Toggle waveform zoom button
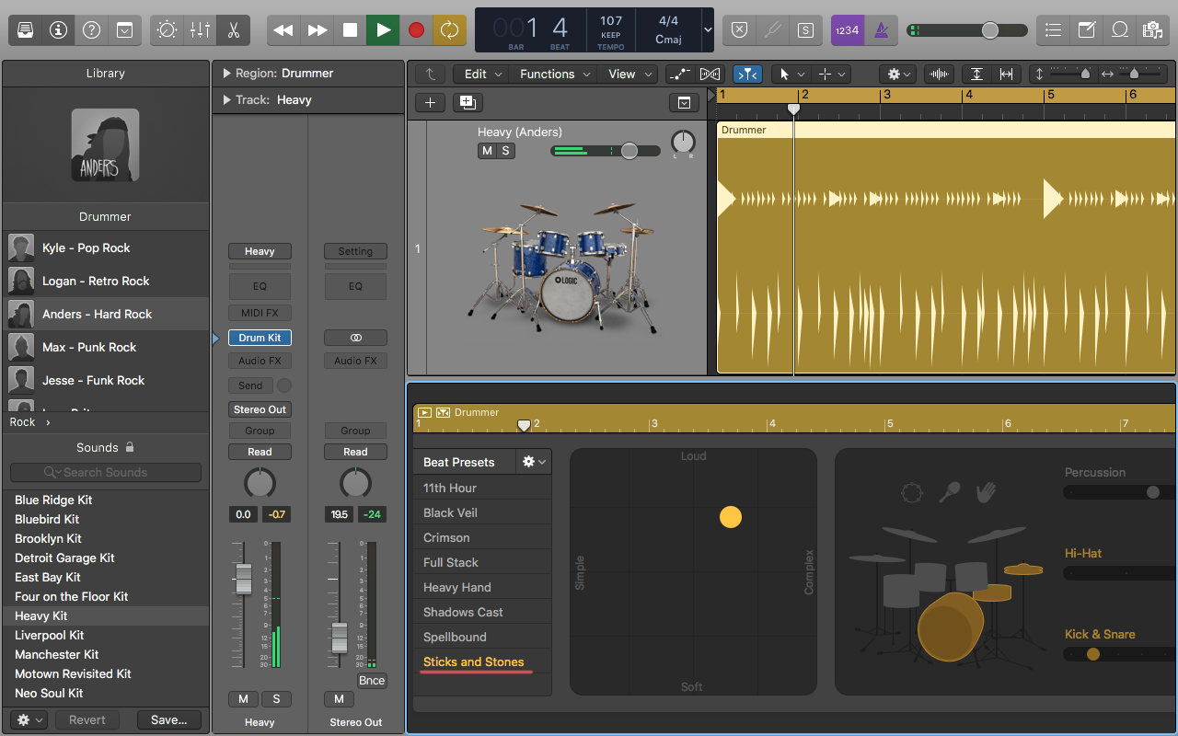Screen dimensions: 1178x736 point(940,74)
